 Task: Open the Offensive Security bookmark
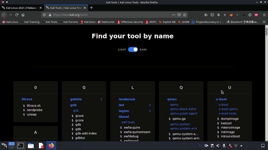coord(130,22)
